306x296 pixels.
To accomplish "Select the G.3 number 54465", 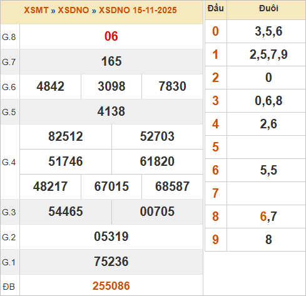I will 66,212.
